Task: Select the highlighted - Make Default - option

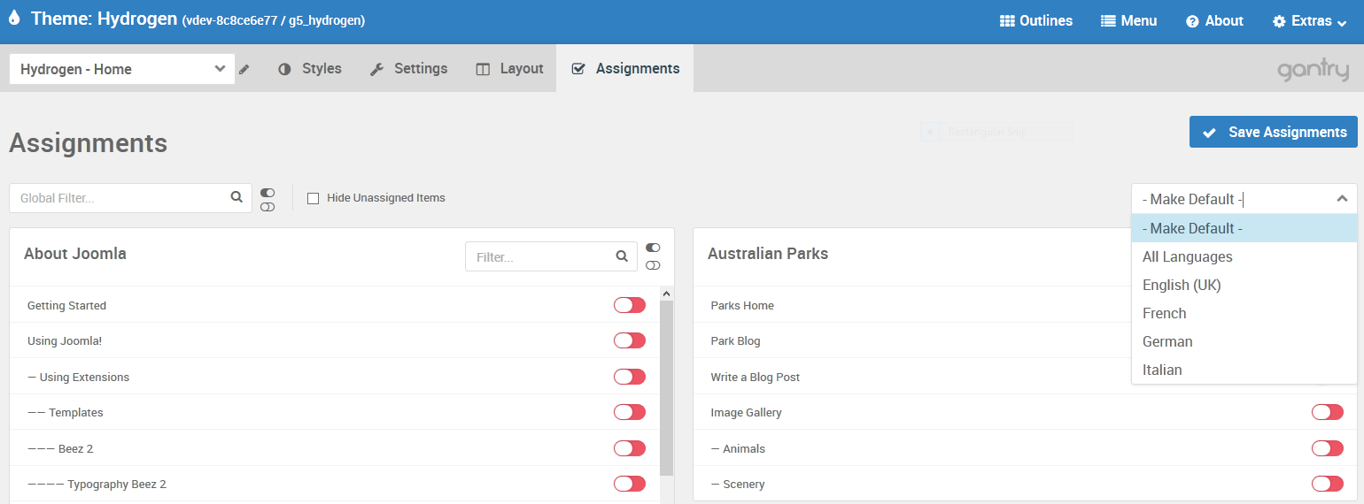Action: click(1244, 228)
